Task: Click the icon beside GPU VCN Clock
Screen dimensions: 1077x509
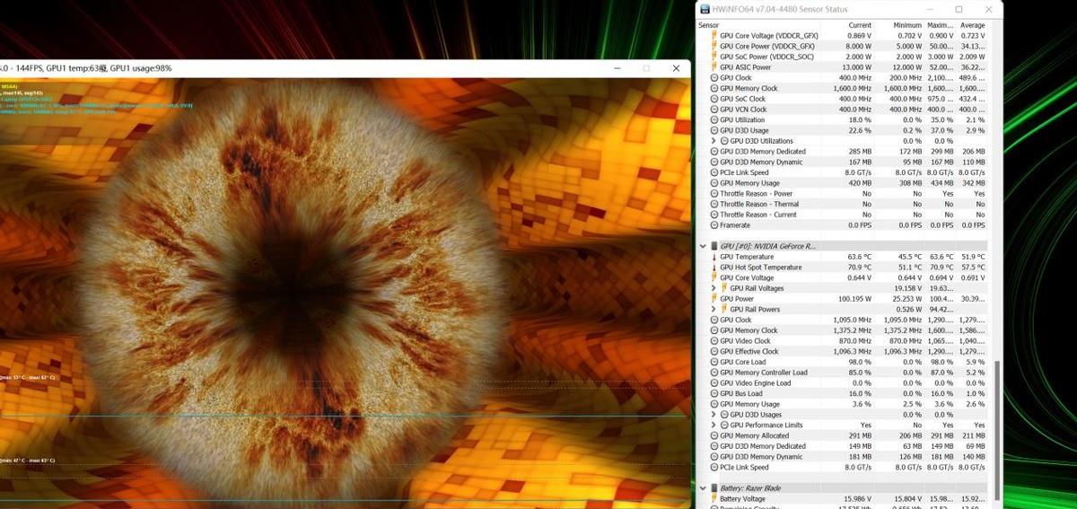Action: coord(714,110)
